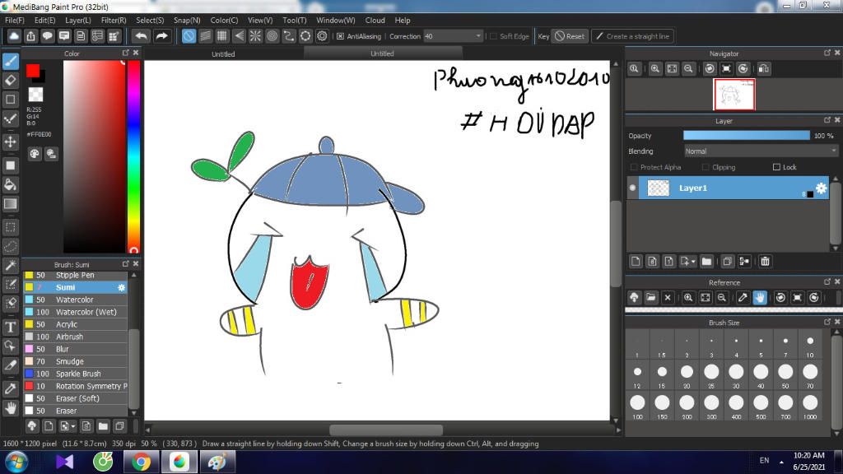Select the Bucket fill tool
Image resolution: width=843 pixels, height=474 pixels.
(x=11, y=185)
